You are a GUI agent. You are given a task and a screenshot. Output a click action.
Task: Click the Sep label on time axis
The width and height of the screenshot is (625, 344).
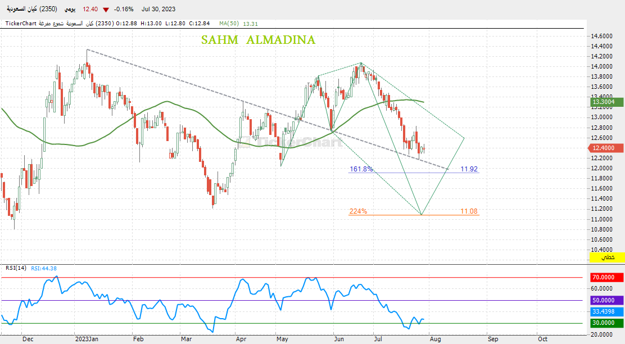coord(493,339)
